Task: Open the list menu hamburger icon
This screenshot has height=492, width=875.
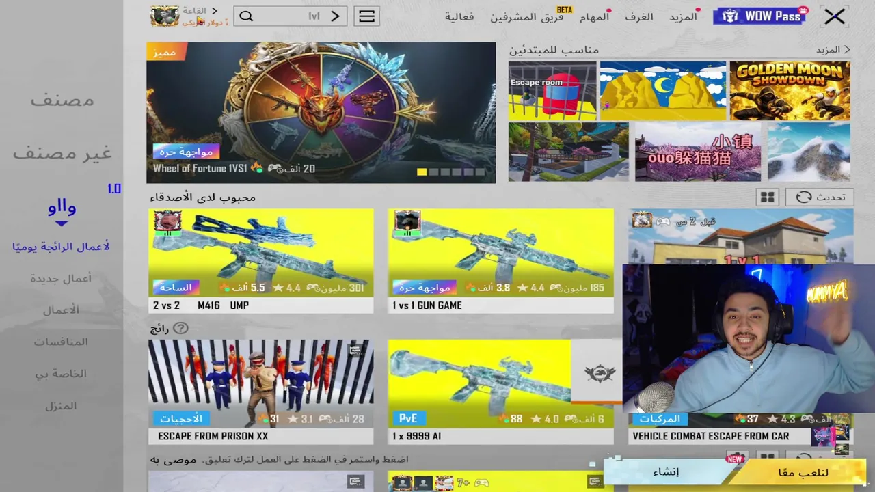Action: (367, 16)
